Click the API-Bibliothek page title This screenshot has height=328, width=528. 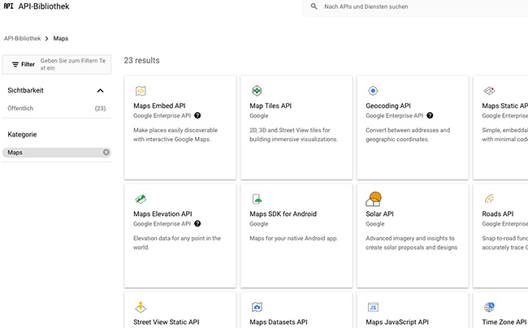coord(44,6)
